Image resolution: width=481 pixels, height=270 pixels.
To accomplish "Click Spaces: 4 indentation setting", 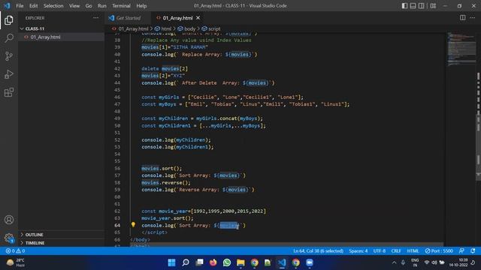I will [x=358, y=250].
